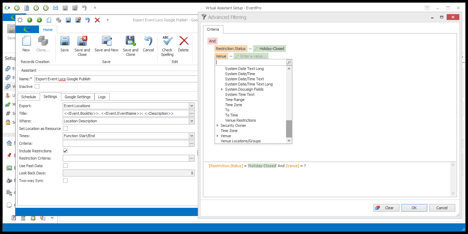Click the field list scrollbar thumb
468x234 pixels.
(x=289, y=129)
